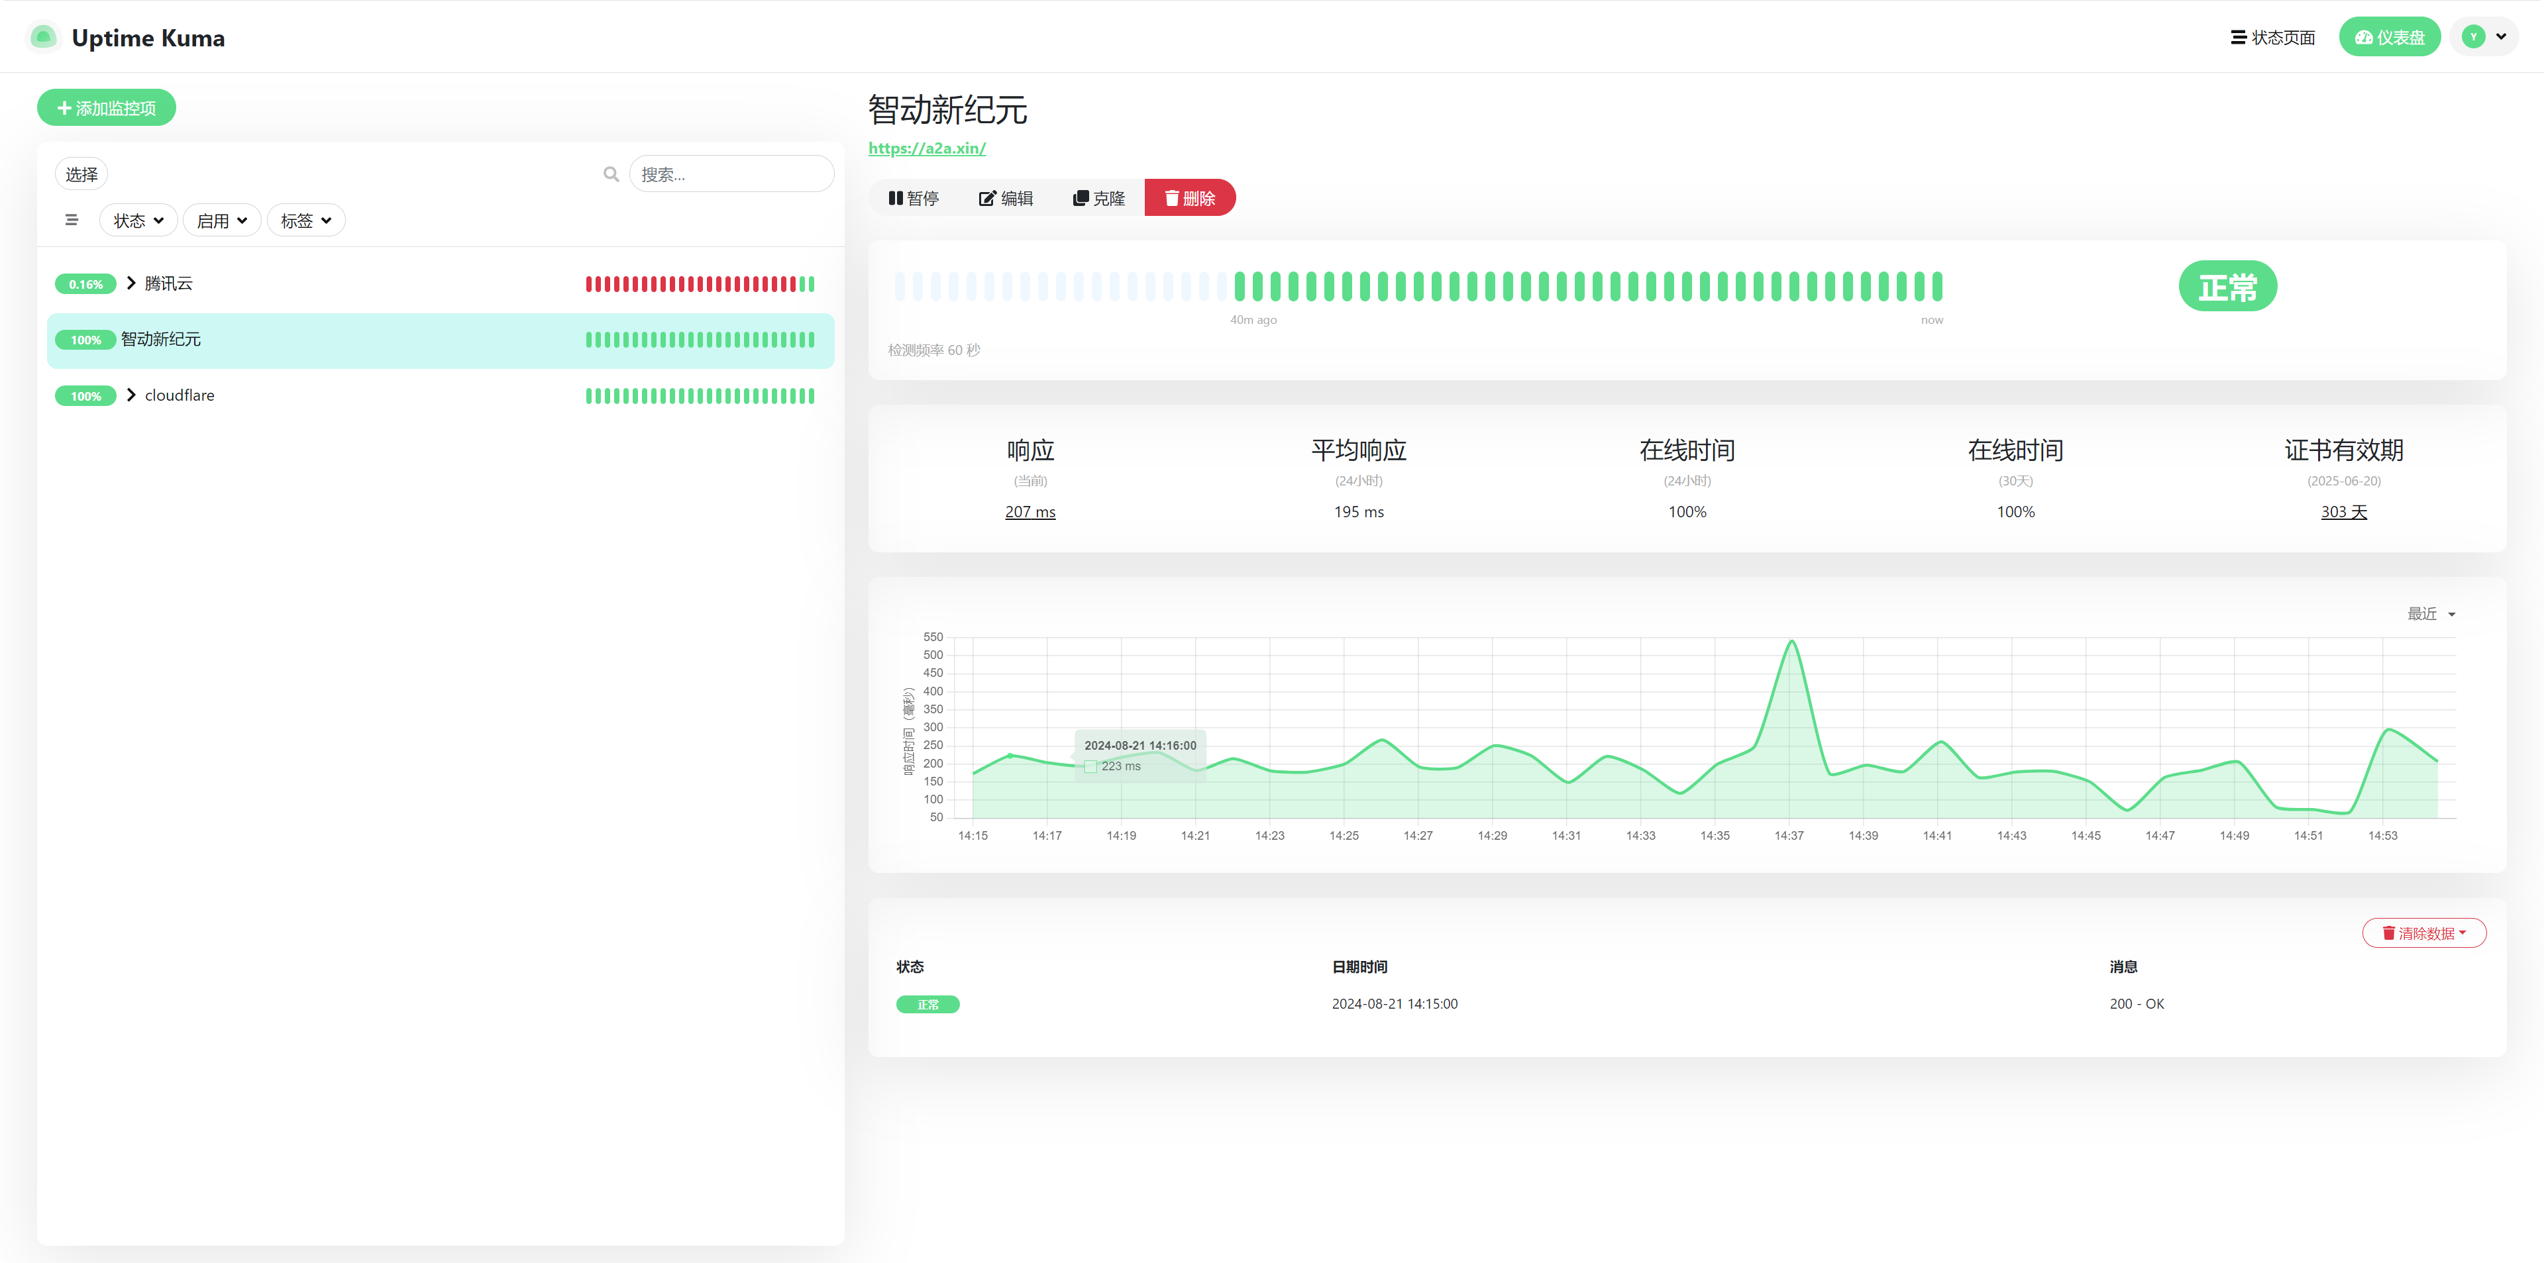
Task: Open the 状态 filter dropdown
Action: click(138, 220)
